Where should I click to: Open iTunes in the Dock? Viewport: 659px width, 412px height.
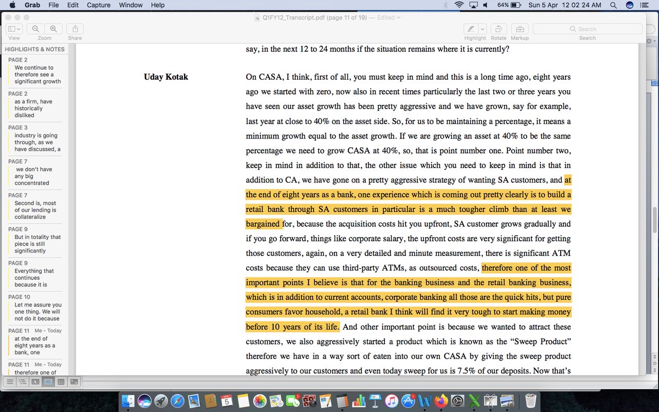point(392,401)
